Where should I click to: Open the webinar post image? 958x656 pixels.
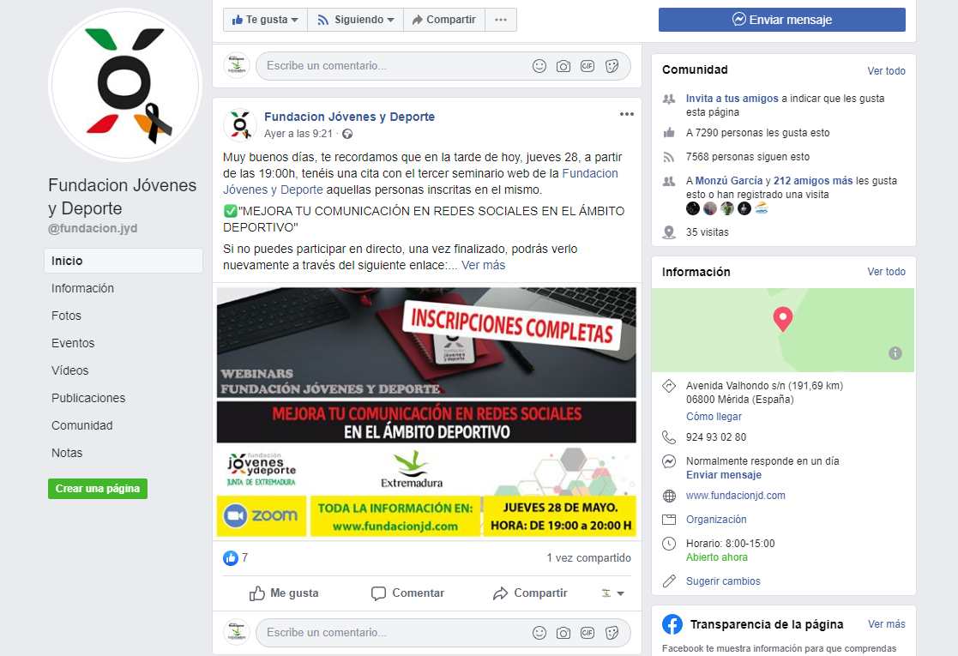pos(426,412)
